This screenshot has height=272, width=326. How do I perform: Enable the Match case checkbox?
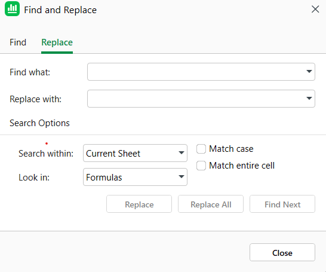pyautogui.click(x=201, y=149)
